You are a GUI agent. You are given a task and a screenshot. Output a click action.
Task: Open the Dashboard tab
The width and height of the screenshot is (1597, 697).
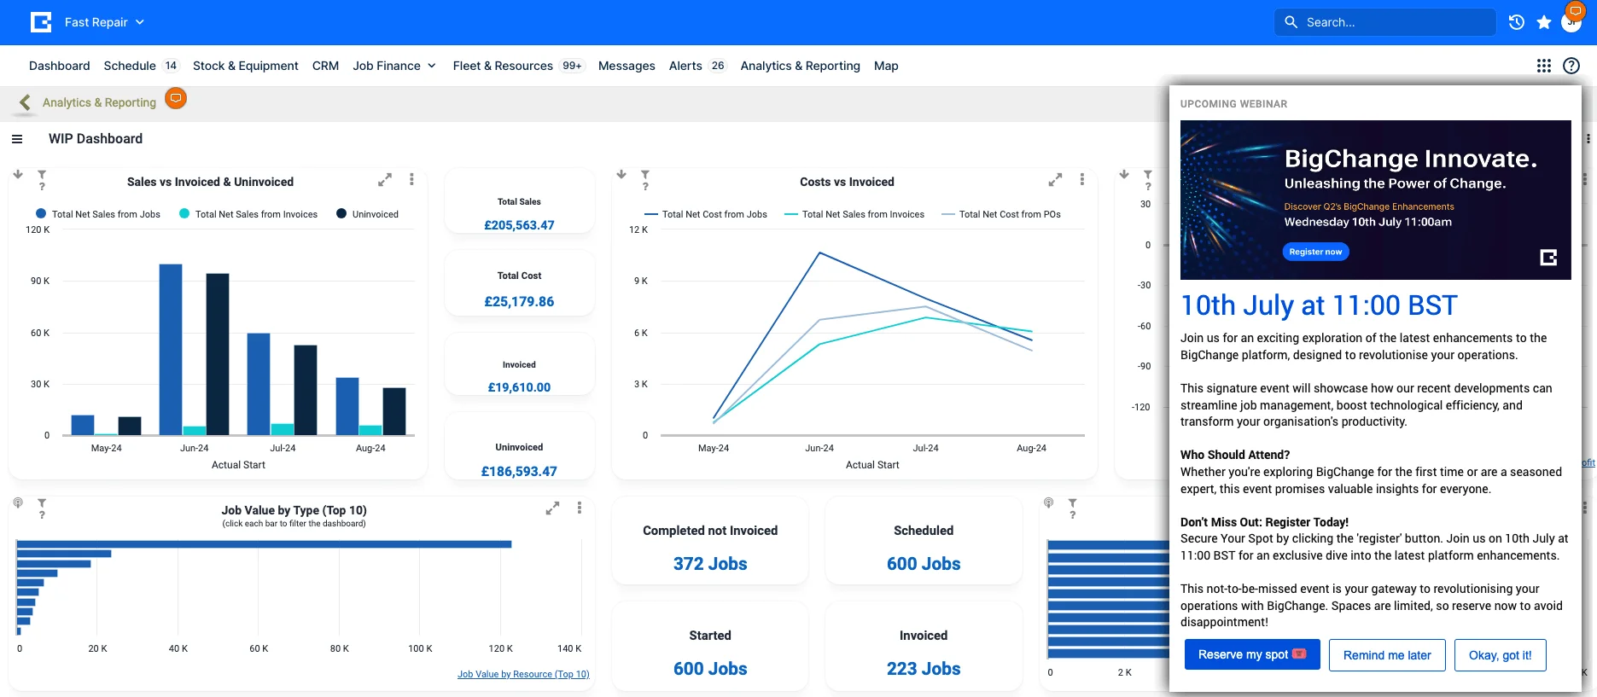(x=59, y=66)
